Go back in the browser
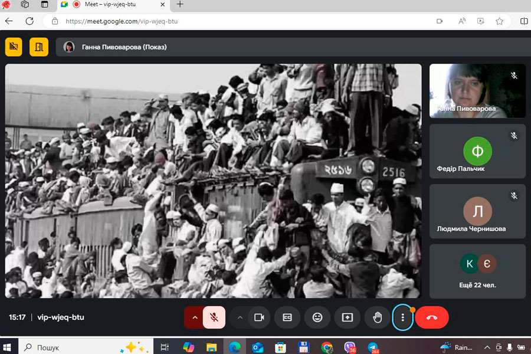 tap(9, 21)
